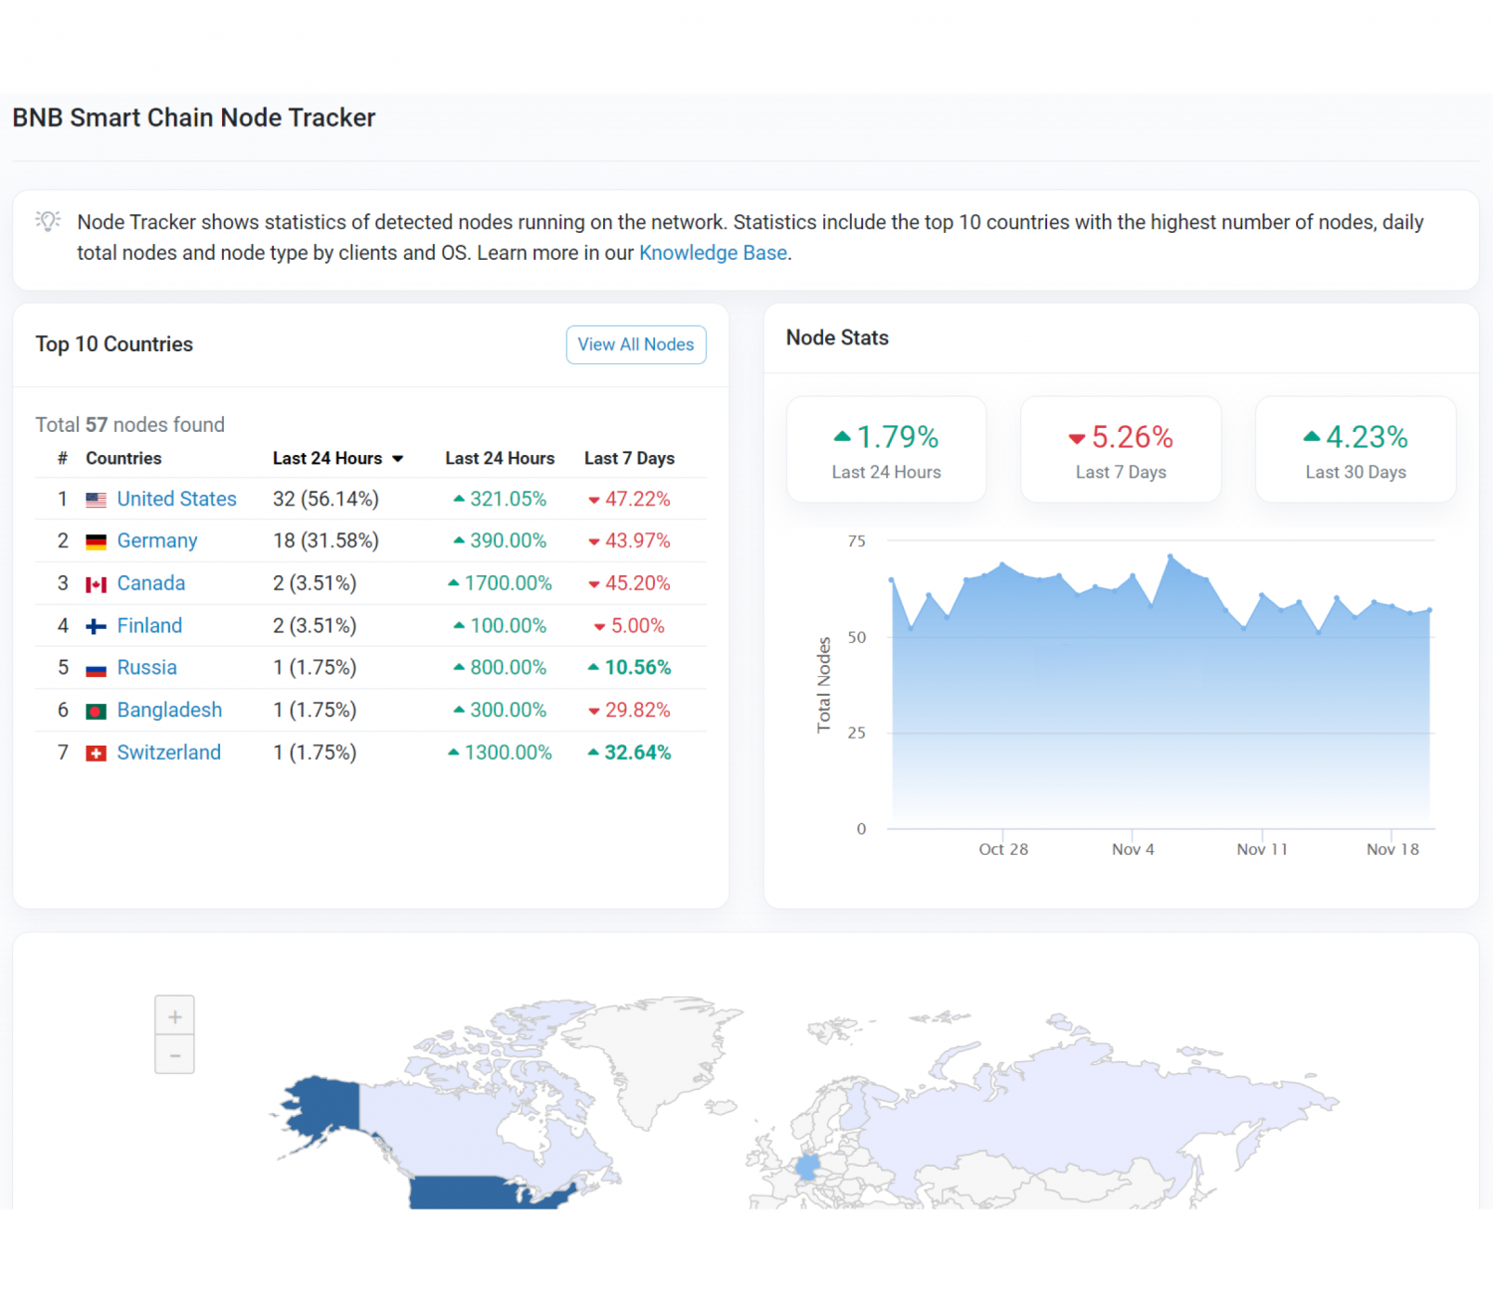Click the United States flag icon
The width and height of the screenshot is (1493, 1301).
tap(97, 499)
